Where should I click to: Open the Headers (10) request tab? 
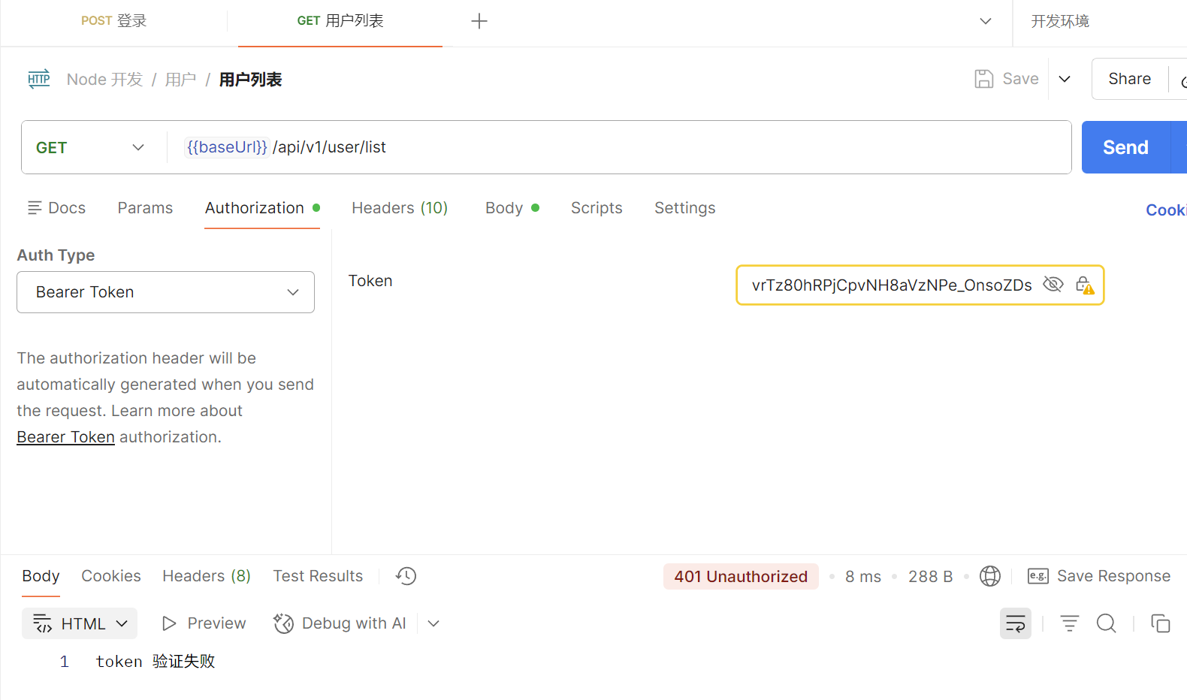[400, 208]
